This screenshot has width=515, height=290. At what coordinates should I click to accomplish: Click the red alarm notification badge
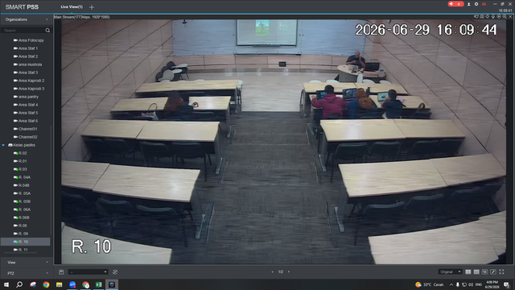[456, 4]
